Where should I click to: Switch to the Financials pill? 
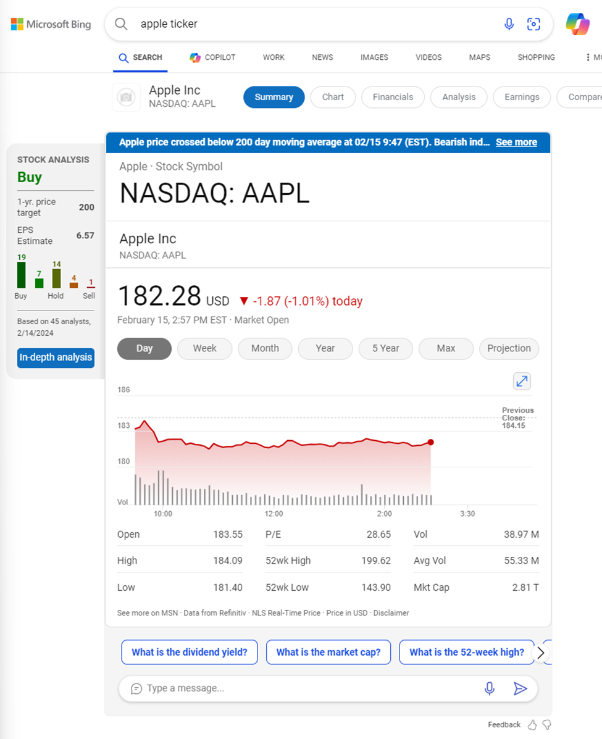click(x=393, y=97)
